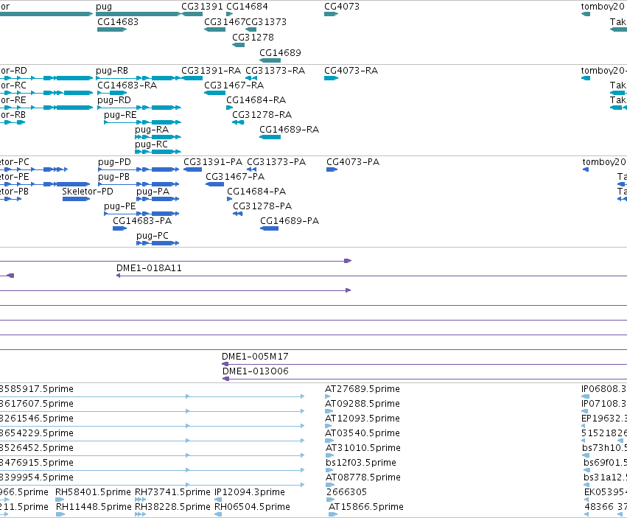Click the IP12094.3prime EST label

click(250, 492)
